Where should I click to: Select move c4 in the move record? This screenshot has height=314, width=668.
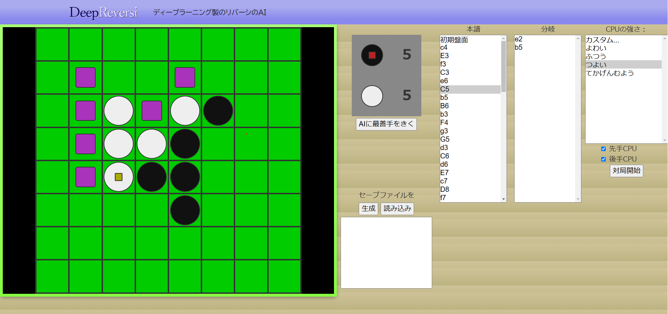point(470,47)
